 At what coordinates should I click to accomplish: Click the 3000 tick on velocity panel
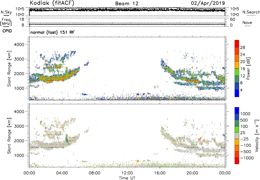pyautogui.click(x=19, y=126)
